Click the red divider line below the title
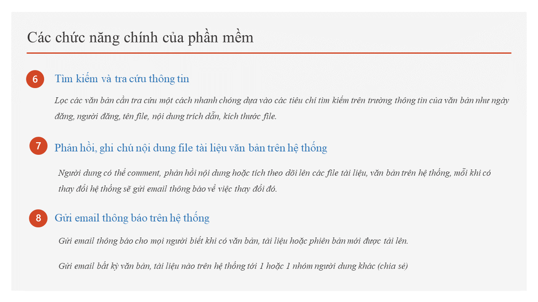 269,53
